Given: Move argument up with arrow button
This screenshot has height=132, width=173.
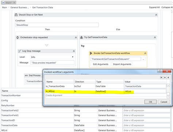Looking at the screenshot, I should coord(165,77).
